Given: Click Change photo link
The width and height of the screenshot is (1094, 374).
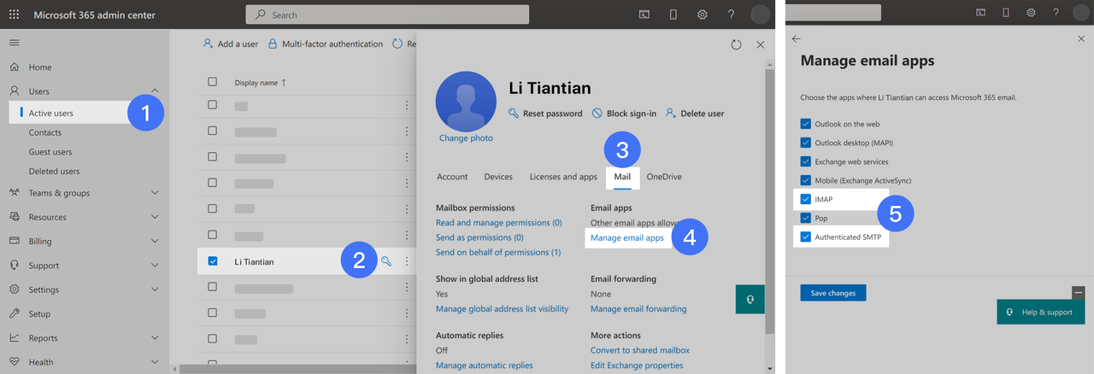Looking at the screenshot, I should point(466,137).
